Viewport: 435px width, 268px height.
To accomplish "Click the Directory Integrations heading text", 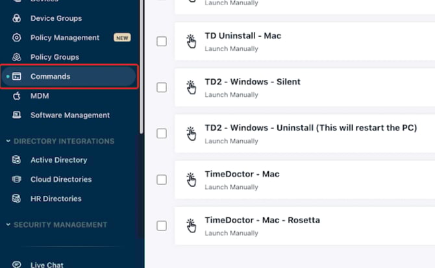I will click(64, 141).
